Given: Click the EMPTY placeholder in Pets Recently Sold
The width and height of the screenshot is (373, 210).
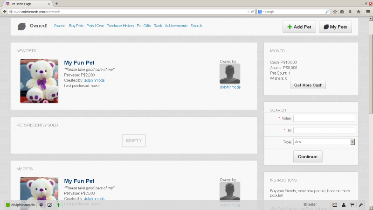Looking at the screenshot, I should tap(134, 140).
